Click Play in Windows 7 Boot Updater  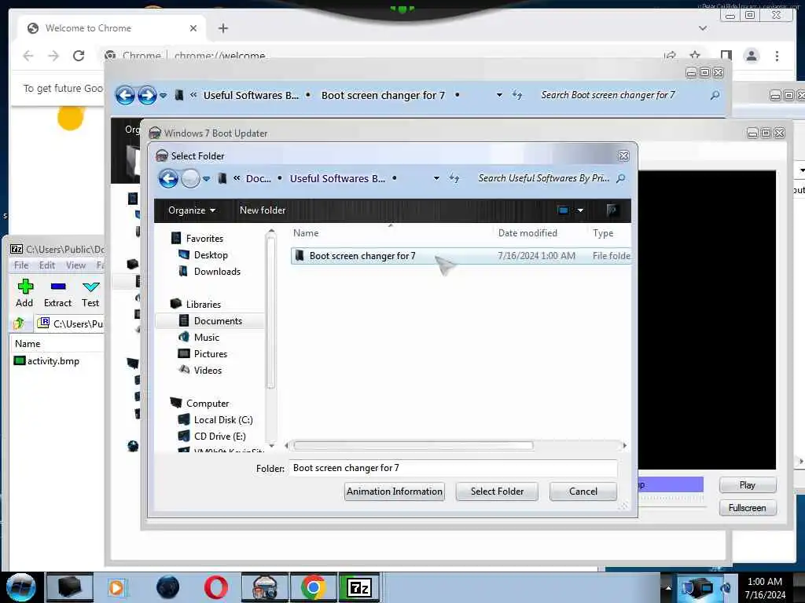click(748, 485)
